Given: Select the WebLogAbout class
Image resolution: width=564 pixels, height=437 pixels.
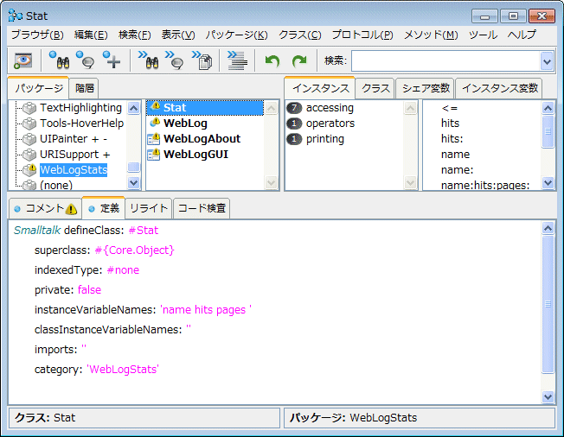Looking at the screenshot, I should [202, 139].
